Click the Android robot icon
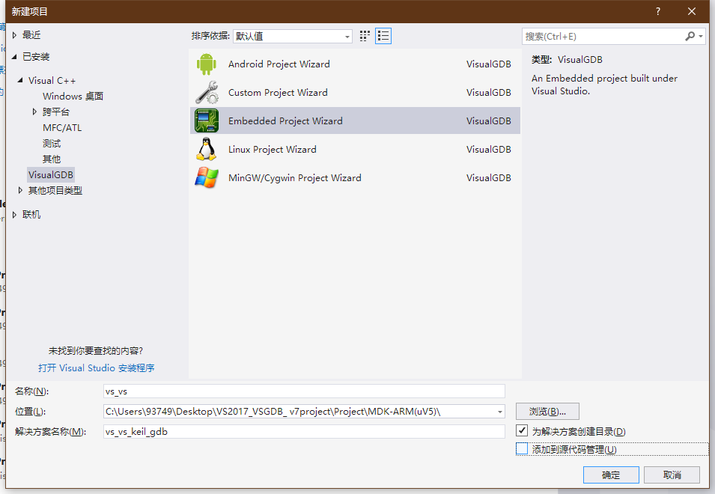The image size is (715, 494). (x=206, y=64)
